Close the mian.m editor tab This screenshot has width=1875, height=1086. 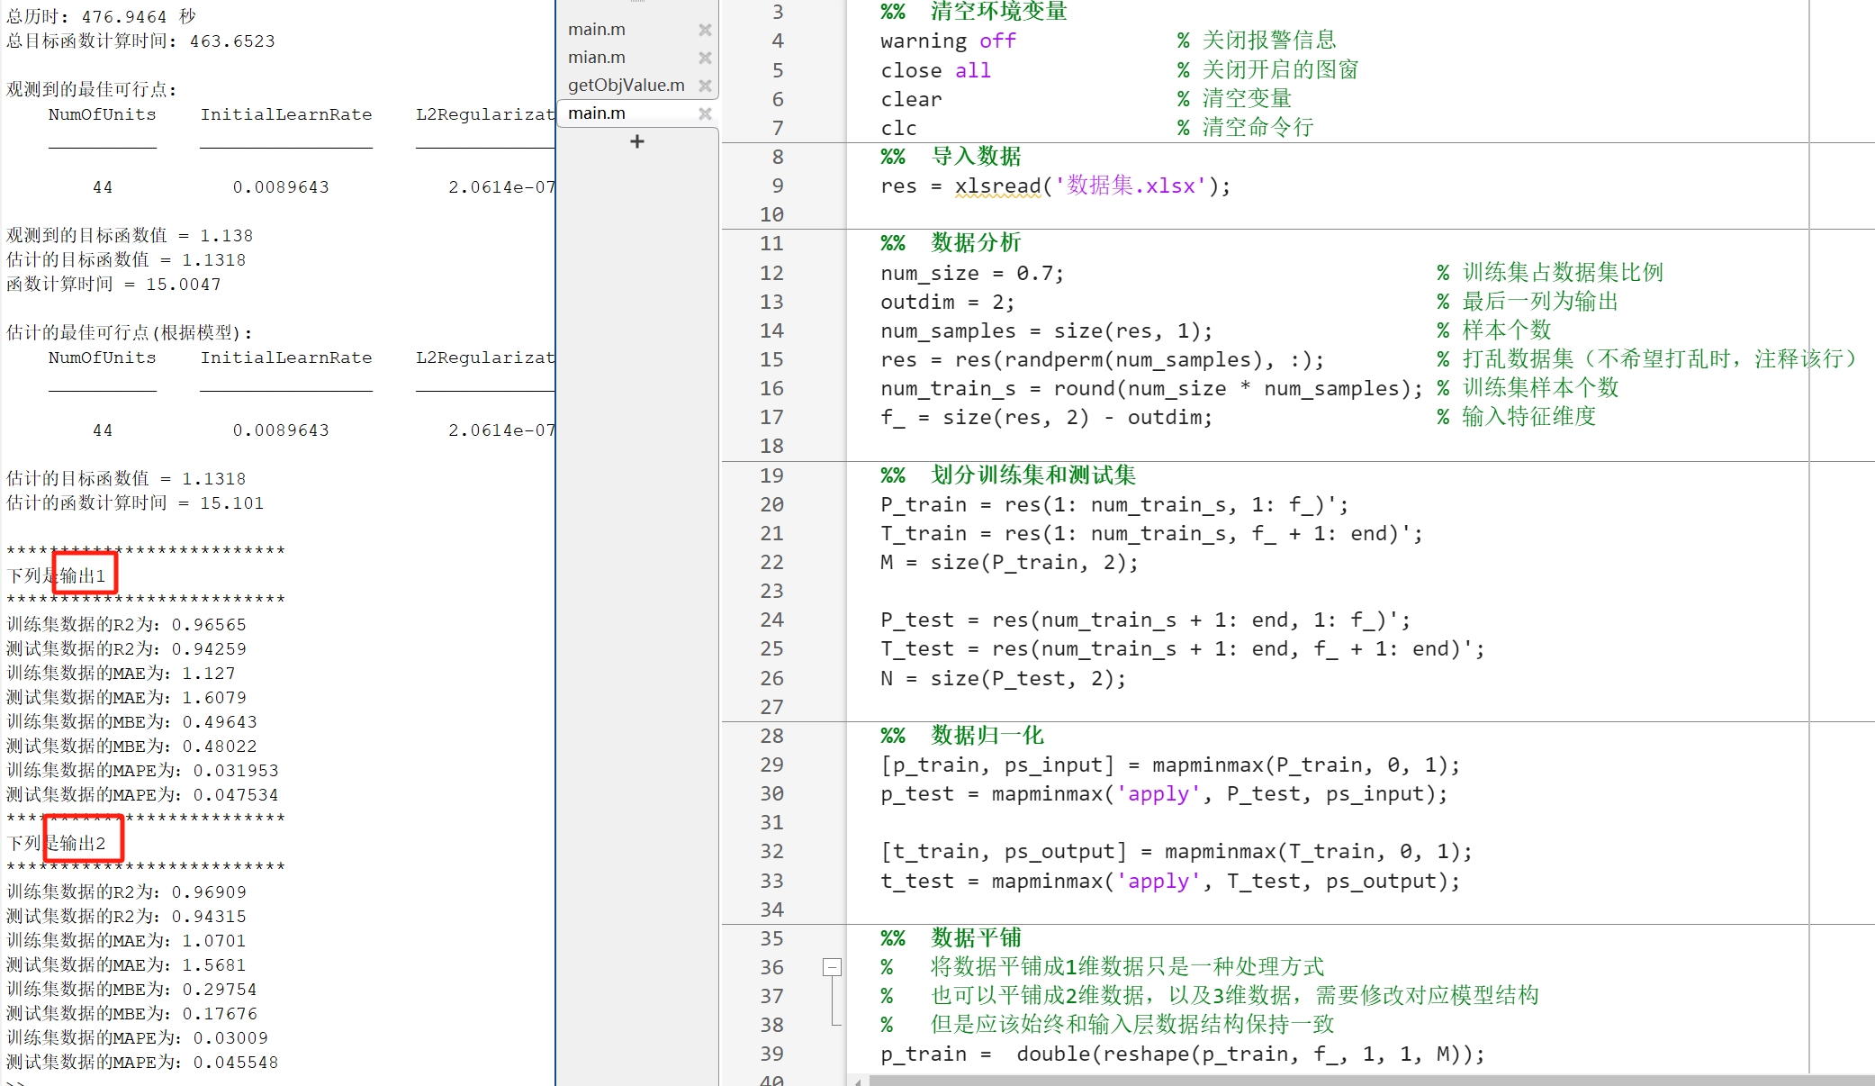click(705, 58)
